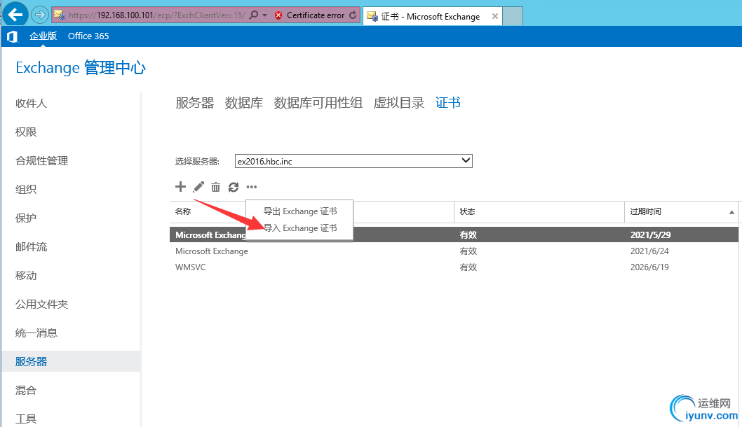The image size is (742, 427).
Task: Click the browser address bar URL field
Action: (x=156, y=15)
